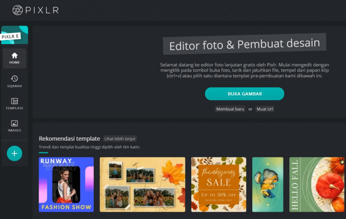
Task: Click the Selamat datang welcome paragraph
Action: 245,70
